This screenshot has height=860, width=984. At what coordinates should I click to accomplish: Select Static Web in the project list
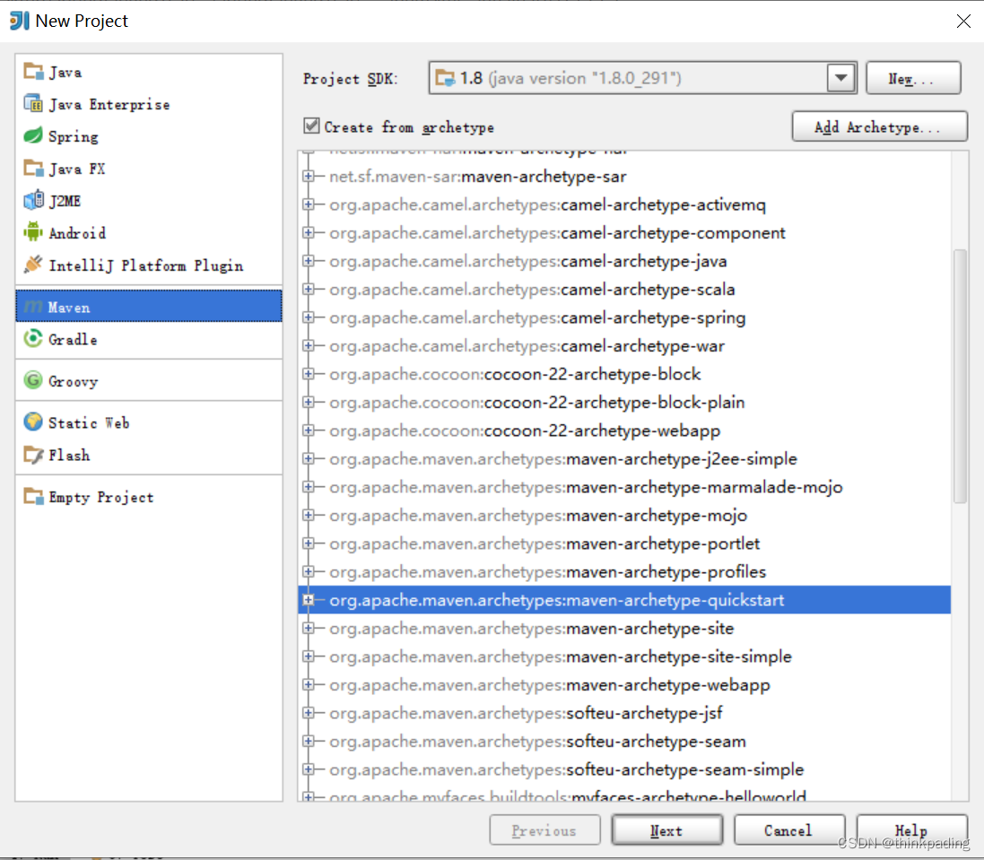[149, 422]
